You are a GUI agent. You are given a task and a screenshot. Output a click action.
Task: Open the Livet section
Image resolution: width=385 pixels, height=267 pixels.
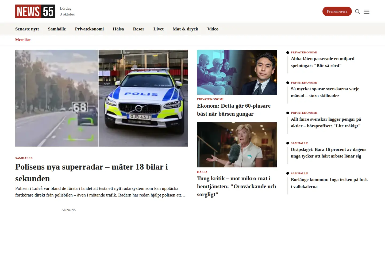coord(159,29)
